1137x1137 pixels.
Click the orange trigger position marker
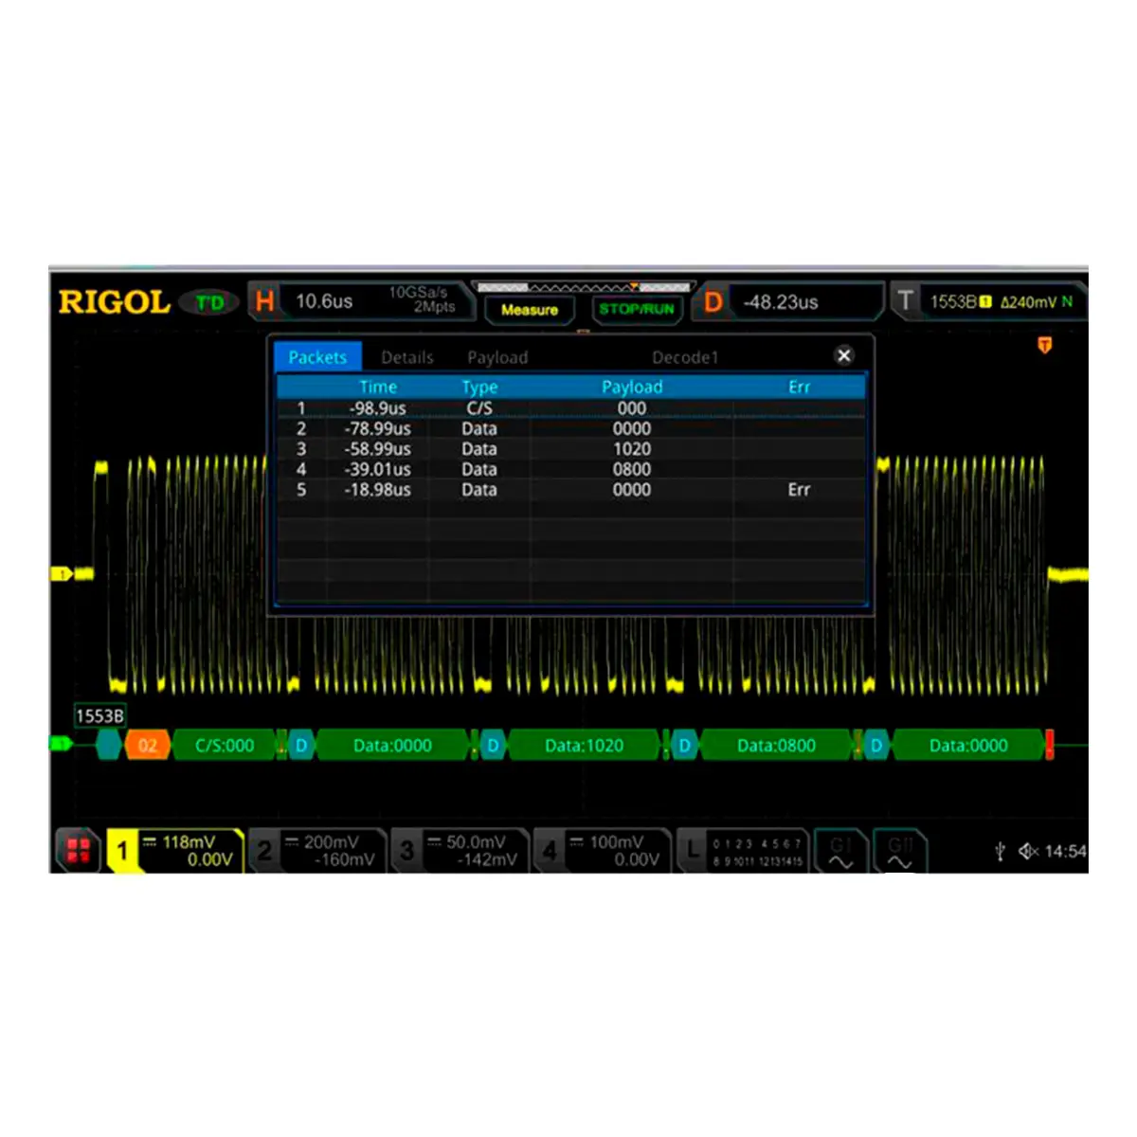pos(1045,346)
